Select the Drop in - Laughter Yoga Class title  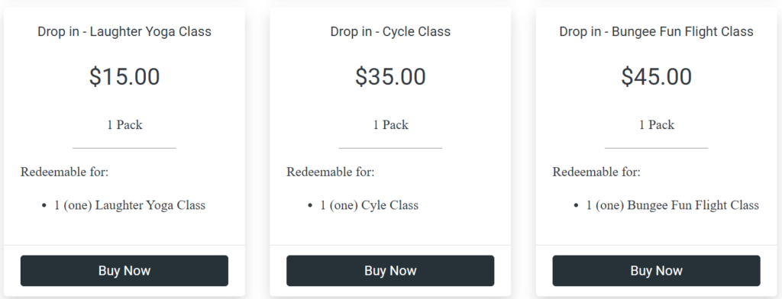click(124, 31)
